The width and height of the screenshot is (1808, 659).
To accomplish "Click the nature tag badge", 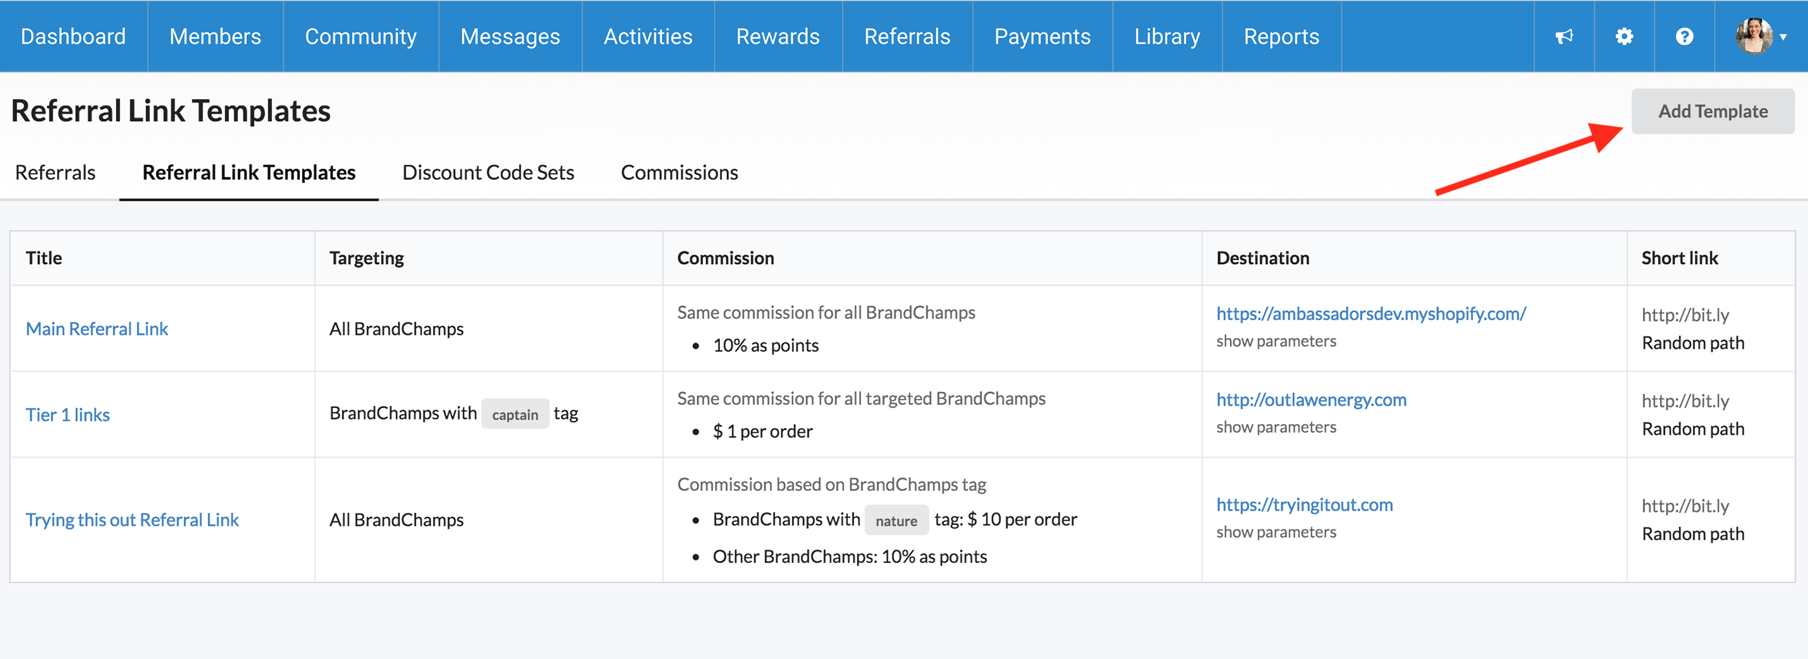I will 896,521.
